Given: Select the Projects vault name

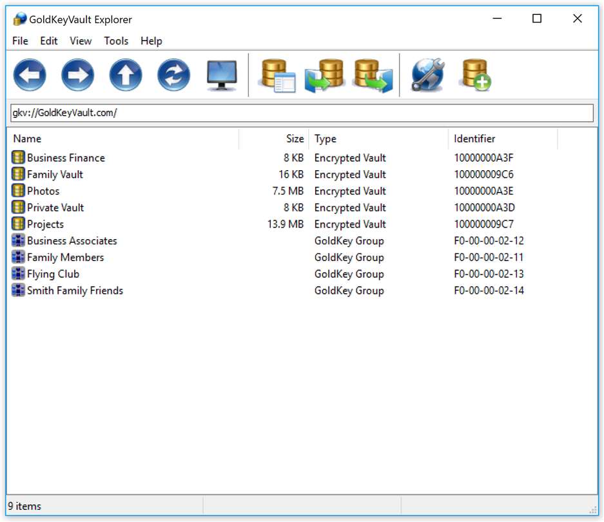Looking at the screenshot, I should click(x=46, y=224).
